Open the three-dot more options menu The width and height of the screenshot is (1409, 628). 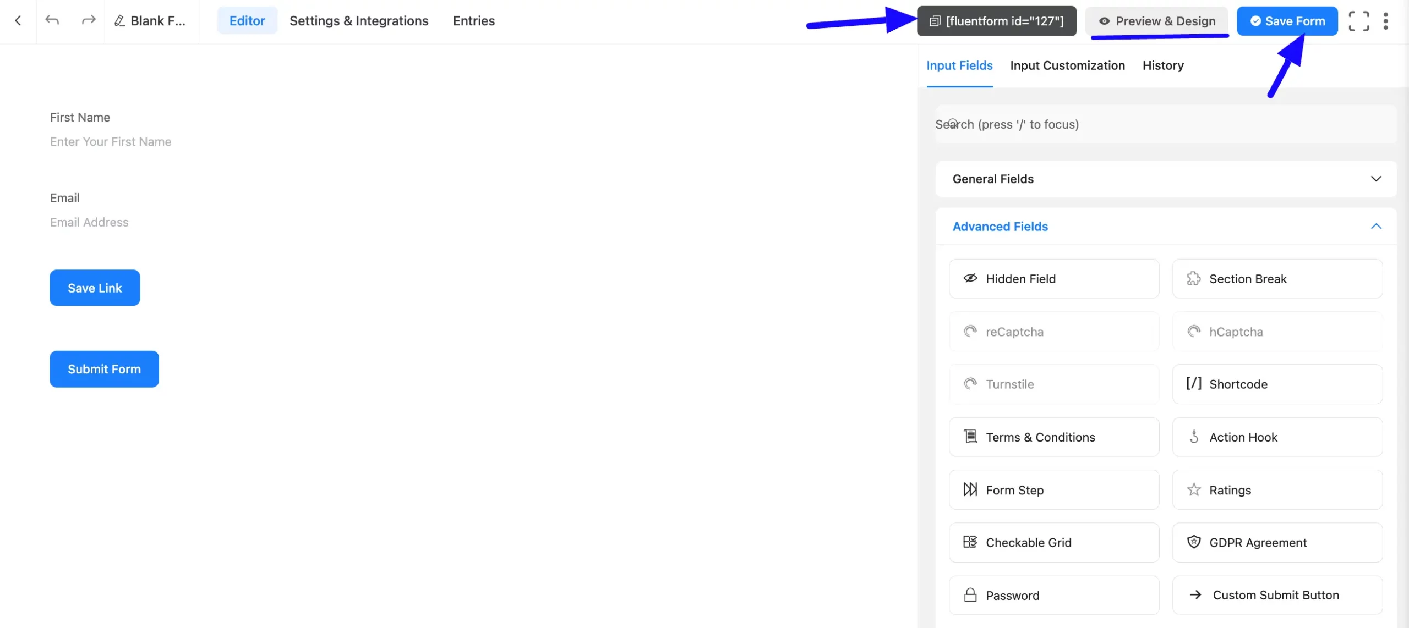coord(1385,21)
